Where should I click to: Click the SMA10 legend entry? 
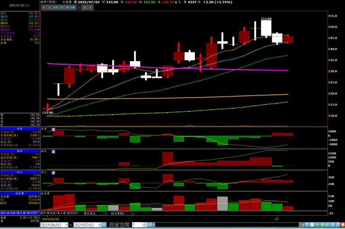coord(20,17)
